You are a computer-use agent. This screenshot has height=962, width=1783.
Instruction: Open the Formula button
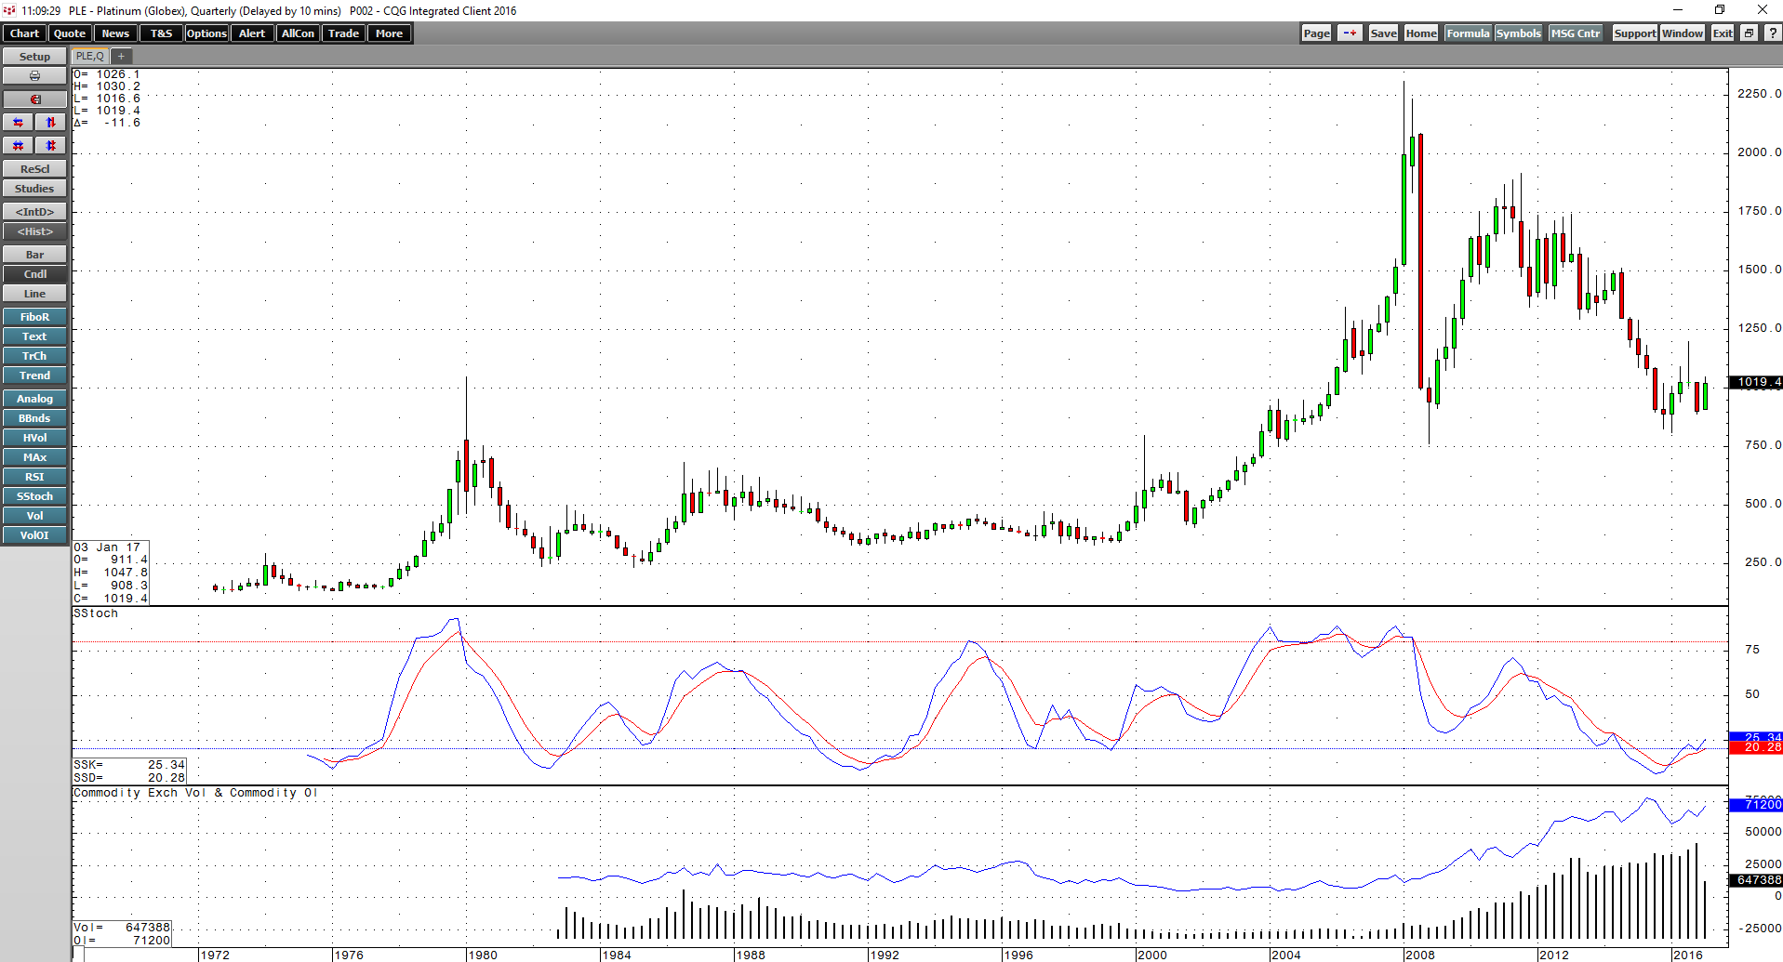click(1468, 33)
